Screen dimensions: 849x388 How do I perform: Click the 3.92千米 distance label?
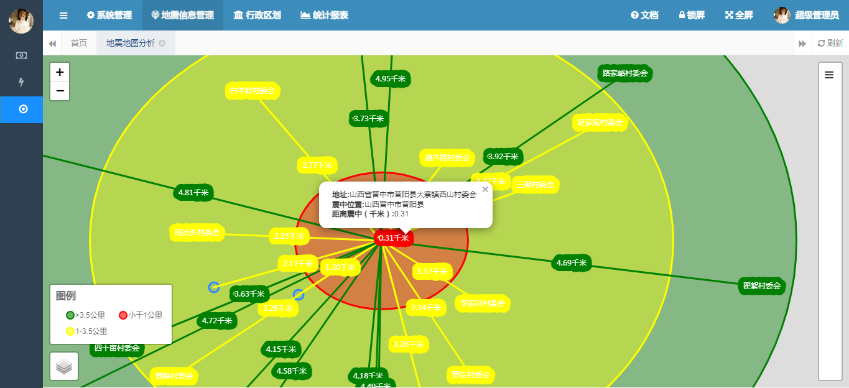(503, 157)
